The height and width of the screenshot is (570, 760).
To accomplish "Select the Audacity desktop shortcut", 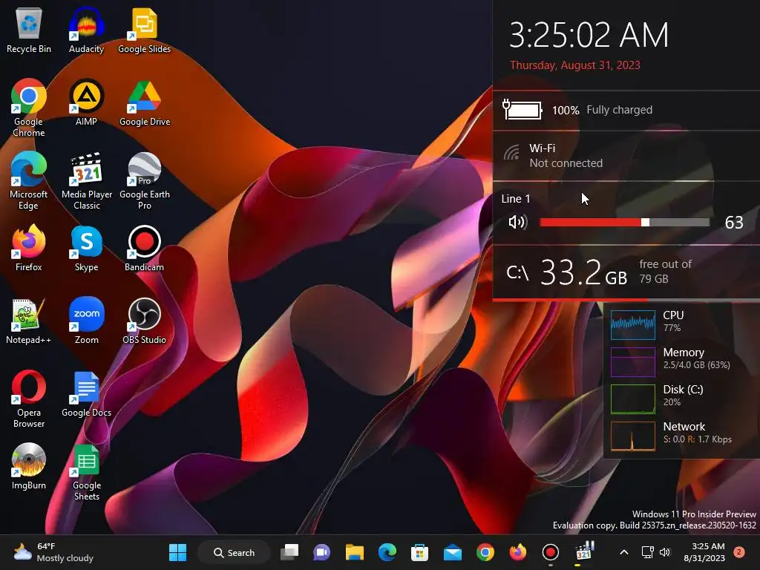I will [x=86, y=31].
